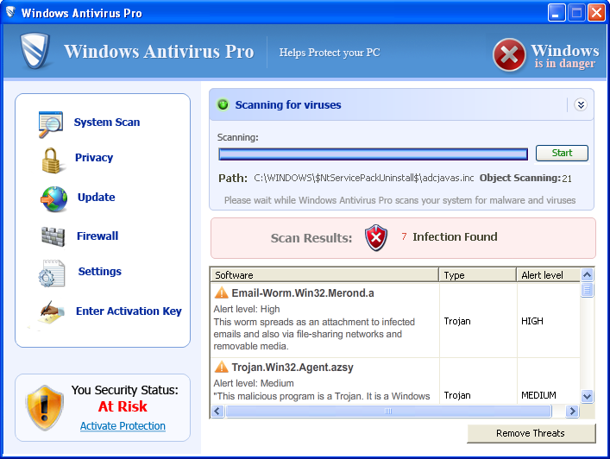Click the vertical scrollbar thumb
The width and height of the screenshot is (610, 459).
587,290
